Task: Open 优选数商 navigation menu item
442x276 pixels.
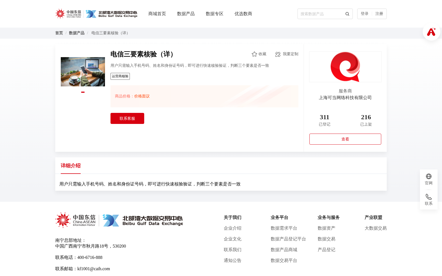Action: [x=243, y=14]
